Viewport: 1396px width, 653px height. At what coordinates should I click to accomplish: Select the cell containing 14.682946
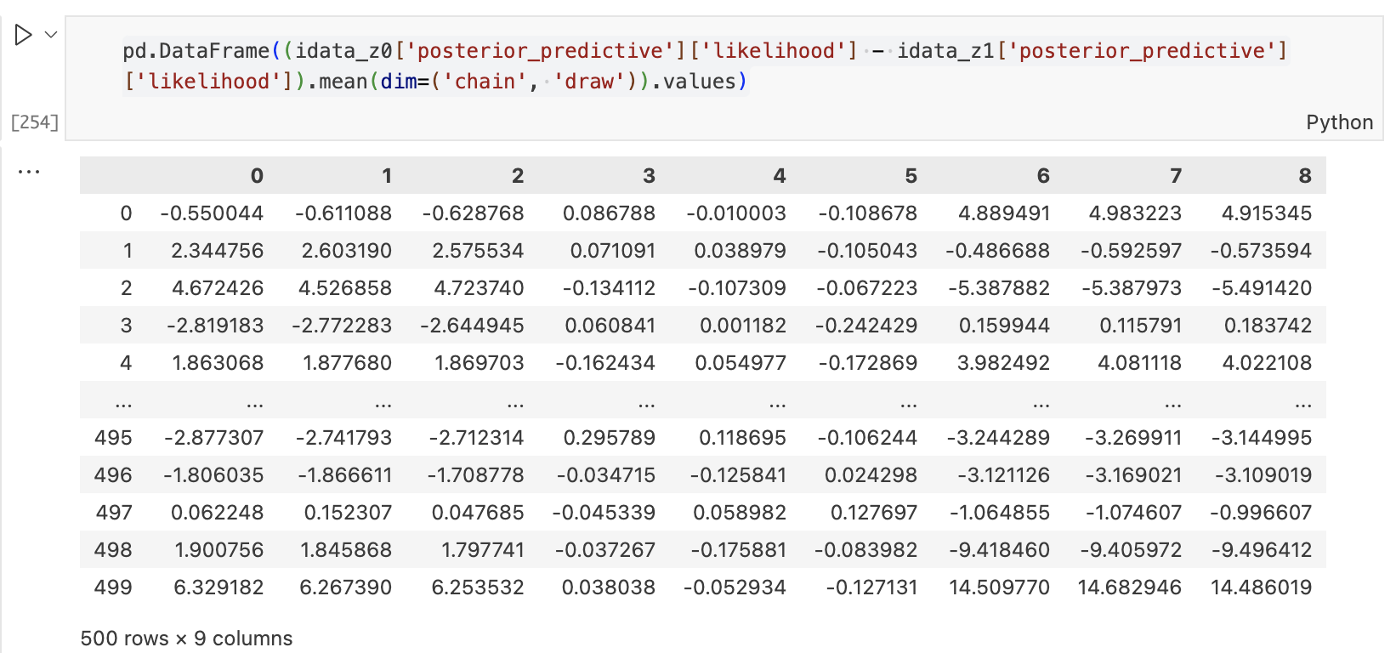[1129, 588]
